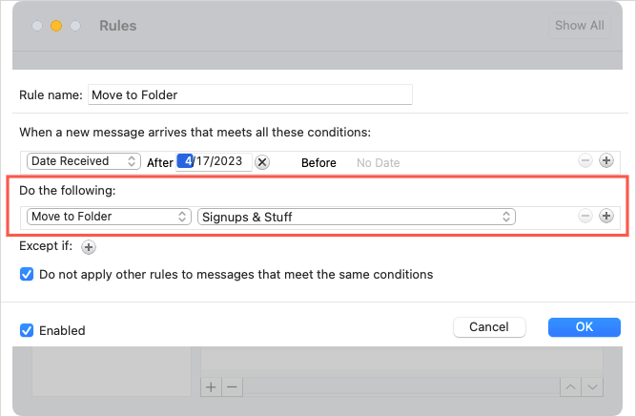This screenshot has height=417, width=636.
Task: Click the plus button below the rules list
Action: [212, 386]
